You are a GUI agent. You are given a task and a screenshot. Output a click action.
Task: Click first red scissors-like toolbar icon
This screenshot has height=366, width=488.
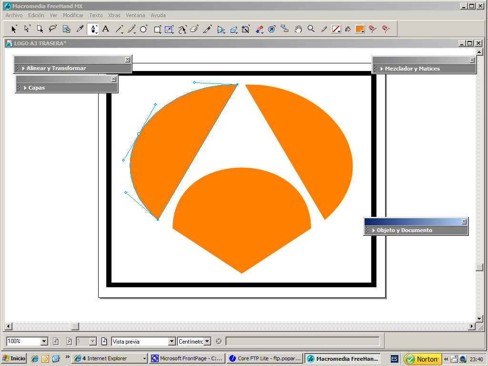click(373, 29)
